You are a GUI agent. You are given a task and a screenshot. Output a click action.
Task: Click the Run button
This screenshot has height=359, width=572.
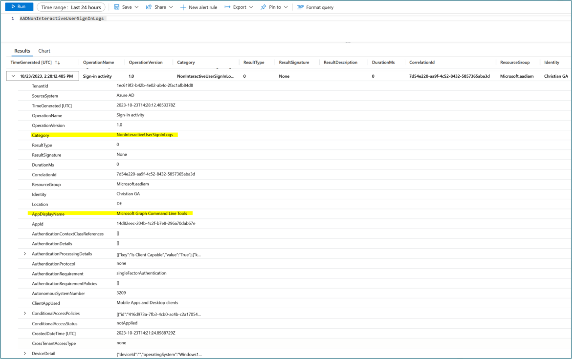[x=19, y=7]
